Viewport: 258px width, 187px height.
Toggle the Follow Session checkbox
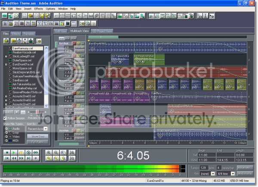pyautogui.click(x=5, y=118)
